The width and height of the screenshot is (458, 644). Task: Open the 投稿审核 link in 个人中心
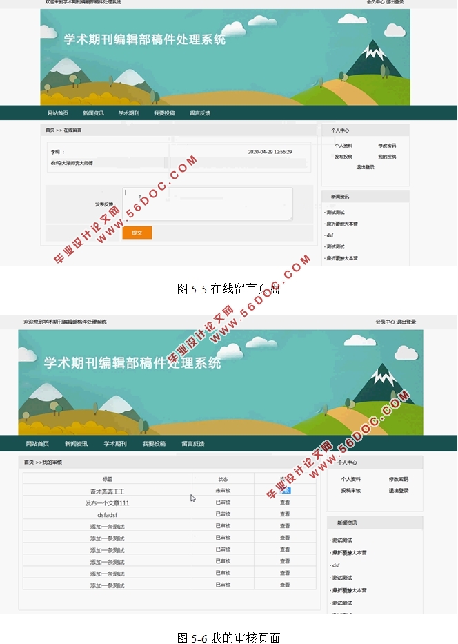coord(350,491)
